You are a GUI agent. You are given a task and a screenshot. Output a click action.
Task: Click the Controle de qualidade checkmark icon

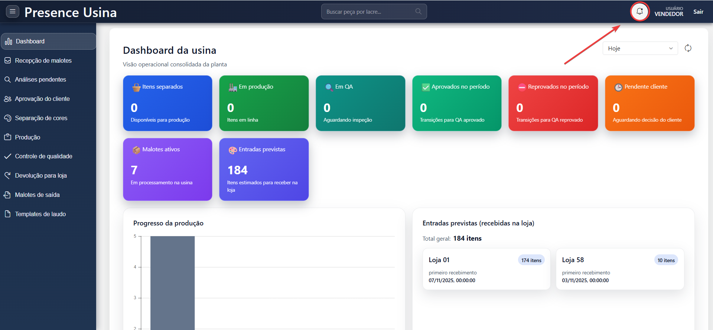point(7,156)
